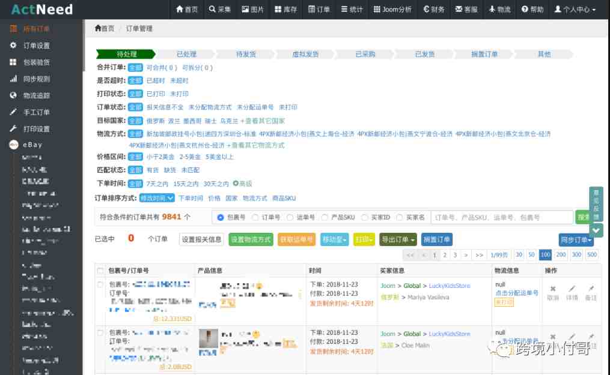Switch to the 搁置订单 tab
The image size is (610, 375).
[484, 54]
